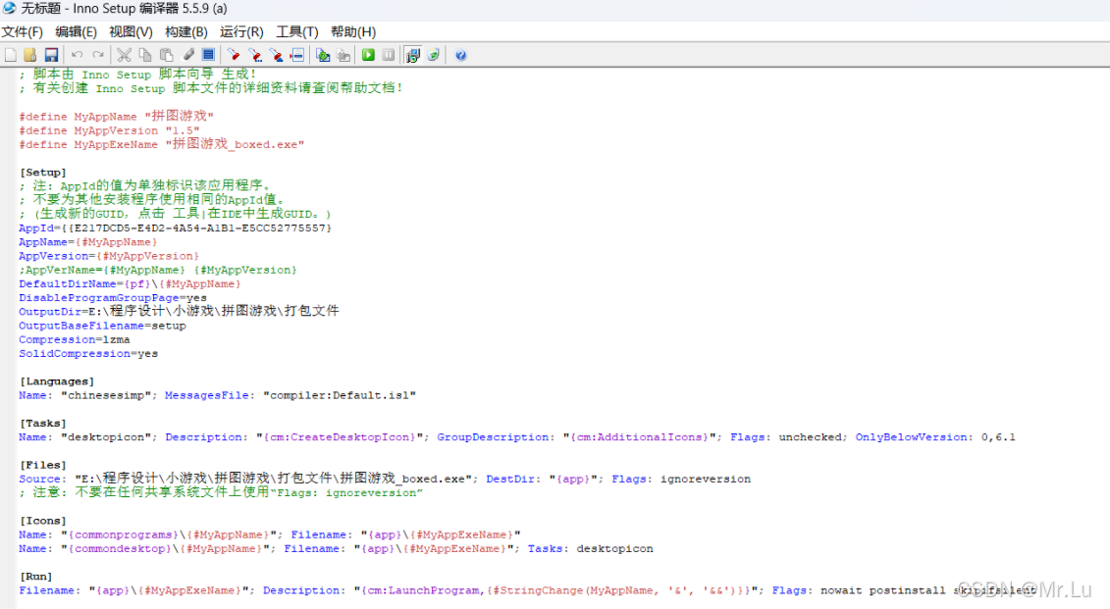Click the Delete eraser icon
Screen dimensions: 1110x609
click(x=188, y=55)
